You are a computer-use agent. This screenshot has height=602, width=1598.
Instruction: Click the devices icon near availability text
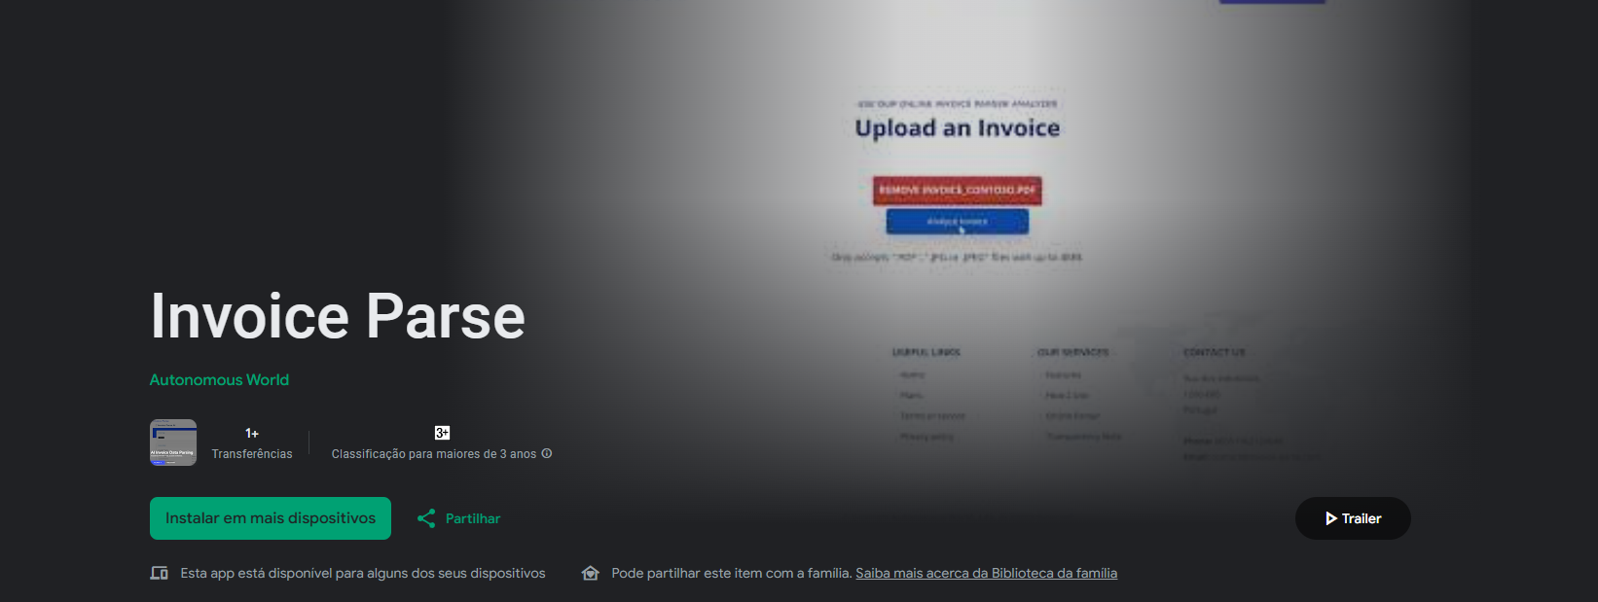click(160, 573)
